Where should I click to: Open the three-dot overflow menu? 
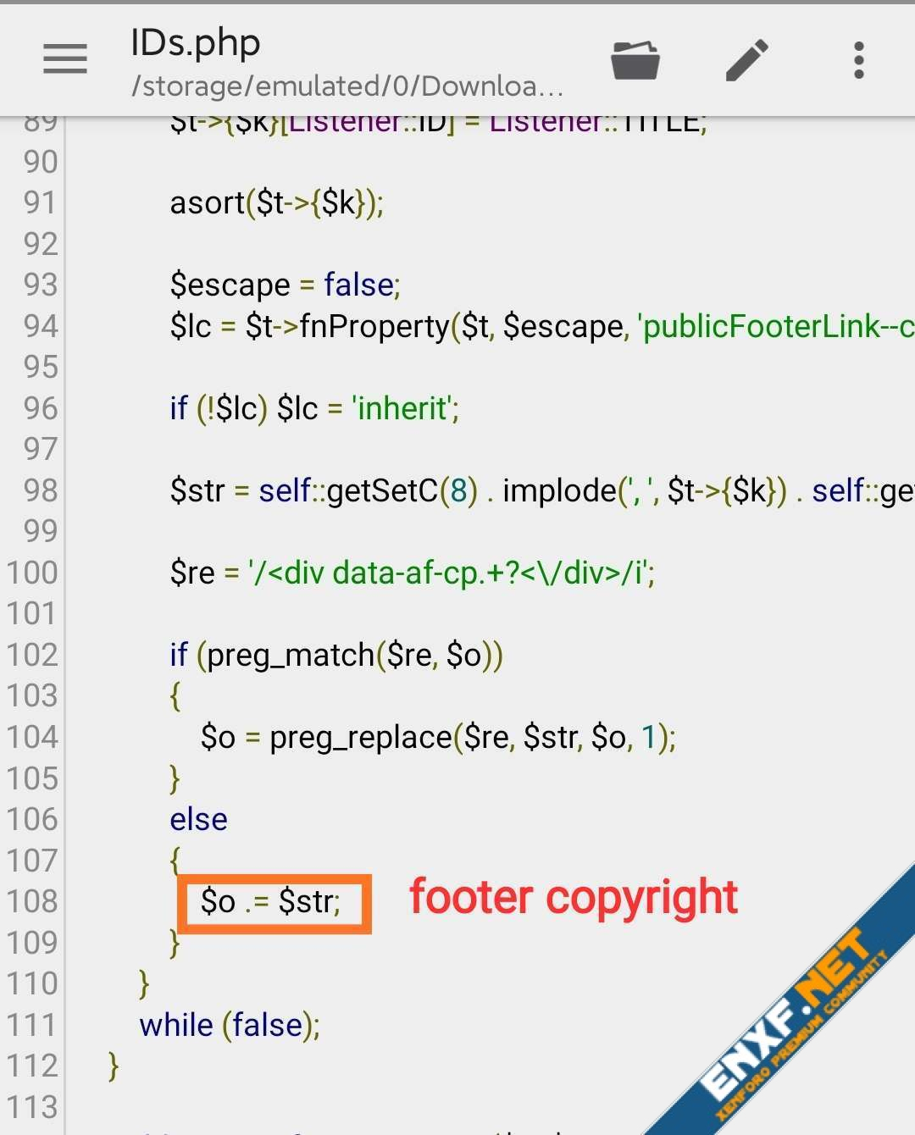point(858,60)
